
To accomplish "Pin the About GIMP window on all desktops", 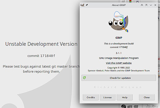I will [87, 5].
